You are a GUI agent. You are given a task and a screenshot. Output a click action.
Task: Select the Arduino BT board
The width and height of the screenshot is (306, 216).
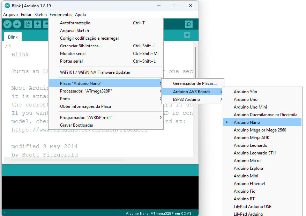(x=262, y=199)
